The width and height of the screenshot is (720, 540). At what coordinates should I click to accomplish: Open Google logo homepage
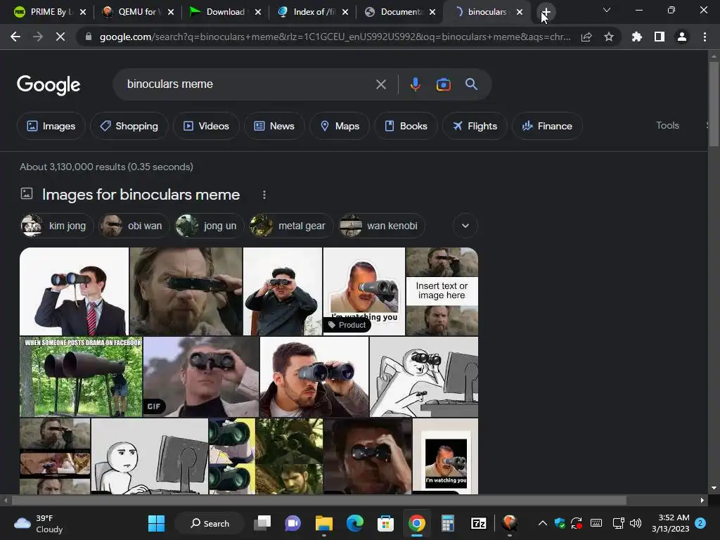click(x=49, y=85)
